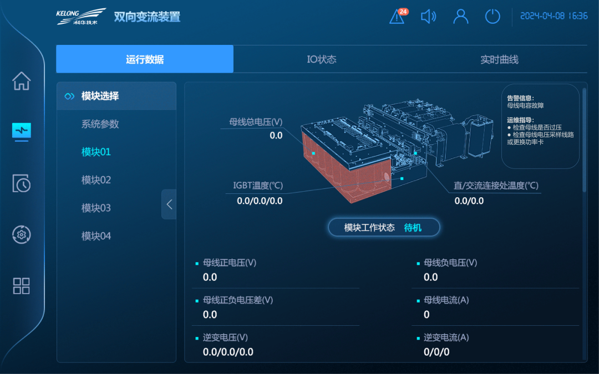Mute sound using the speaker icon
Image resolution: width=599 pixels, height=374 pixels.
tap(428, 17)
